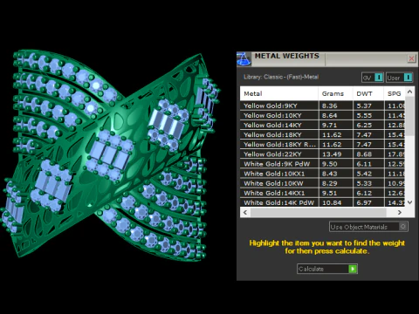This screenshot has height=314, width=419.
Task: Select the White Gold:9K PdW row
Action: pyautogui.click(x=322, y=164)
